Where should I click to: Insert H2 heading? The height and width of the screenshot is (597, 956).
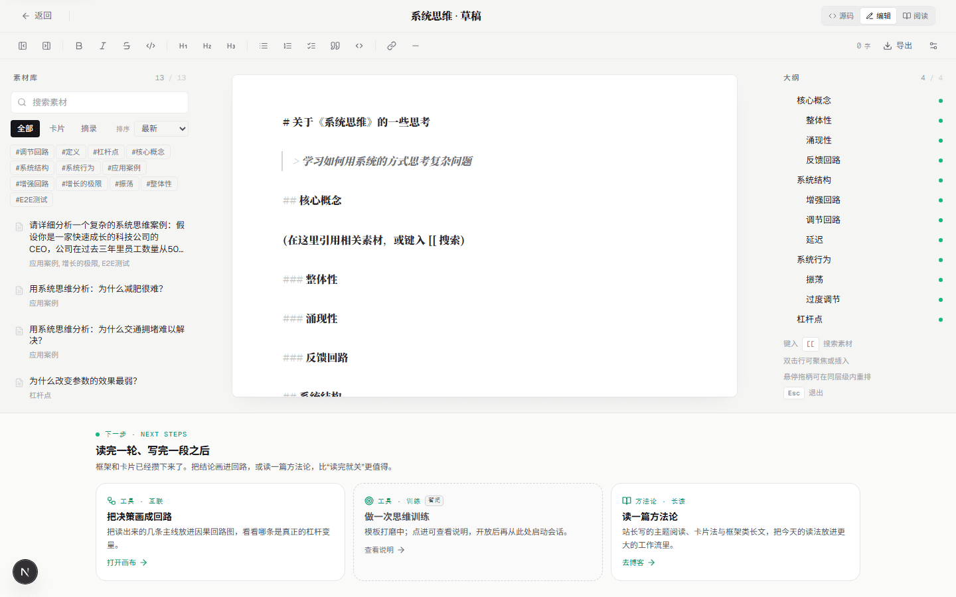[207, 46]
